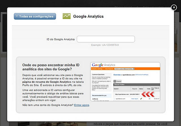Close the dialog with the X button
Viewport: 181px width, 126px height.
(x=174, y=8)
